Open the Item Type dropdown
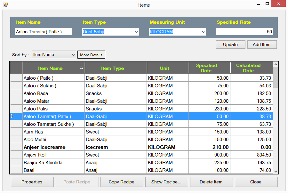The height and width of the screenshot is (193, 288). click(136, 32)
